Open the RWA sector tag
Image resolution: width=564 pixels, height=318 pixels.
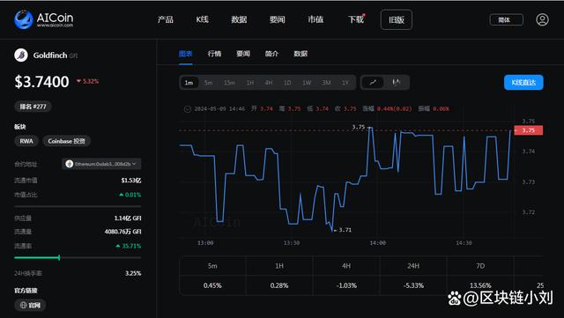point(26,141)
